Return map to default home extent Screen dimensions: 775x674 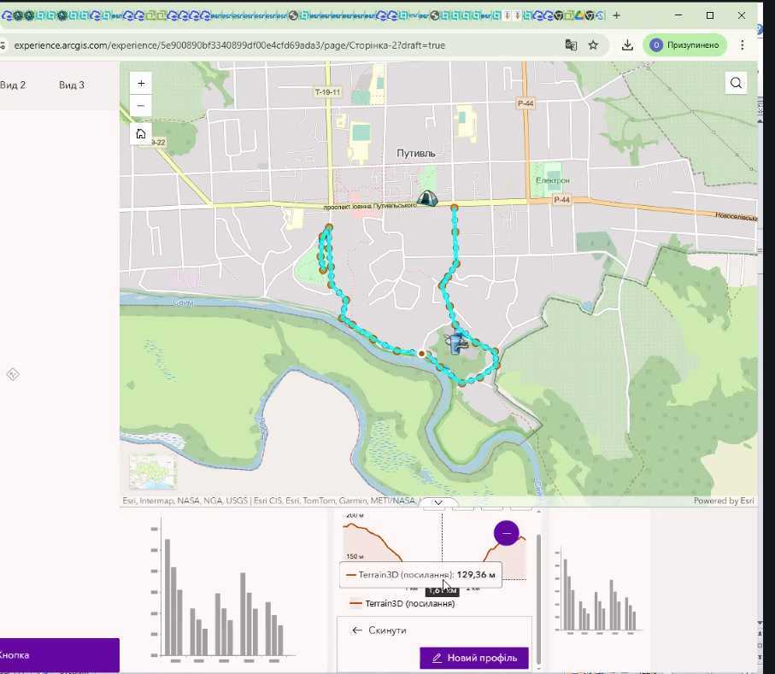tap(141, 134)
